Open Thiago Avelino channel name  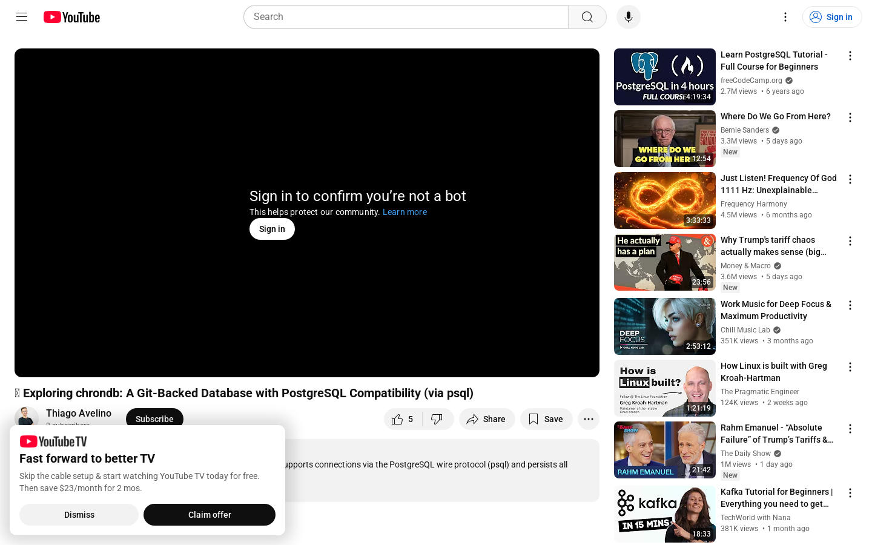click(x=79, y=413)
